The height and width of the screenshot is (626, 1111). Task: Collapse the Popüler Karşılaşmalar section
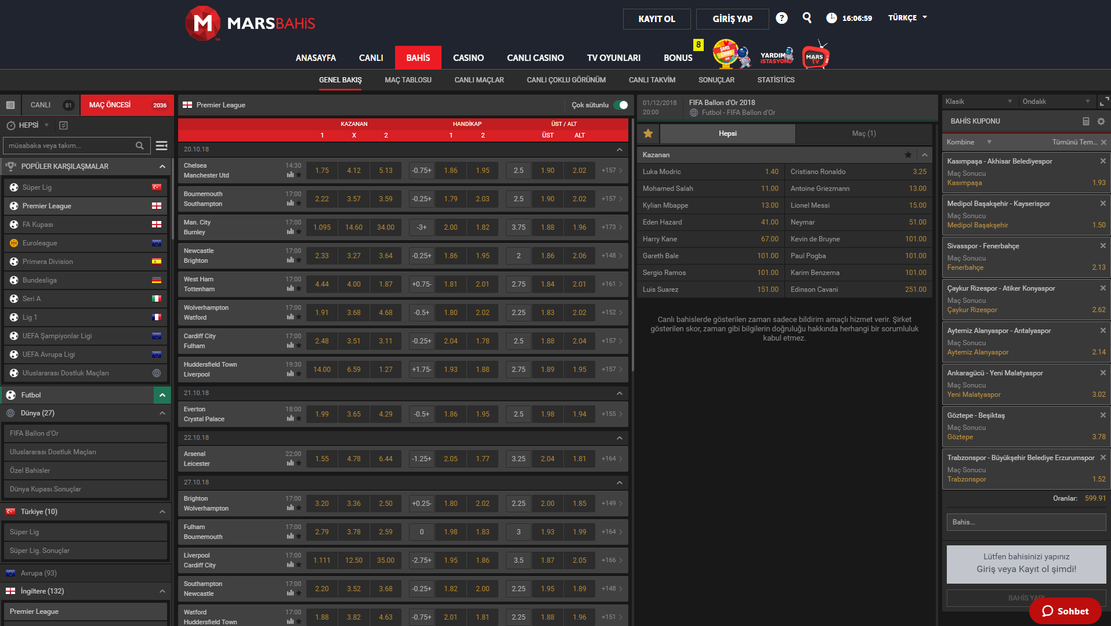coord(162,167)
